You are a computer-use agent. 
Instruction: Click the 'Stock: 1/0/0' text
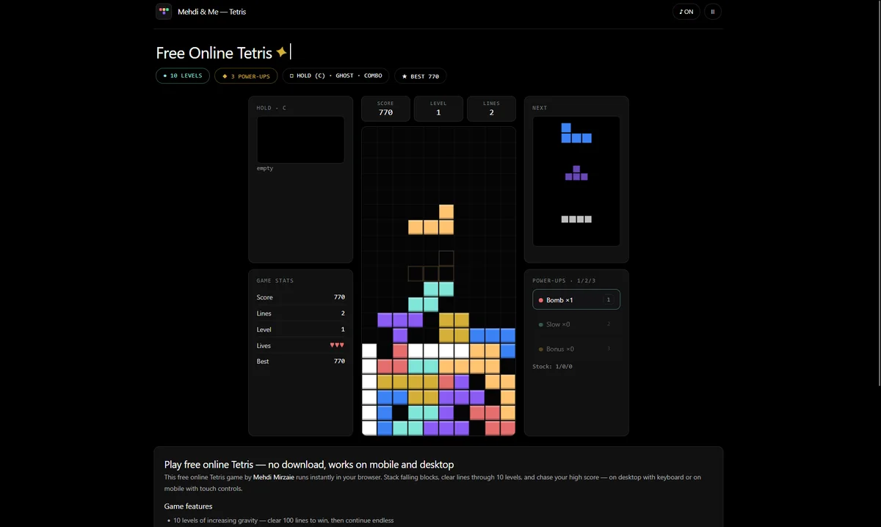pyautogui.click(x=552, y=366)
